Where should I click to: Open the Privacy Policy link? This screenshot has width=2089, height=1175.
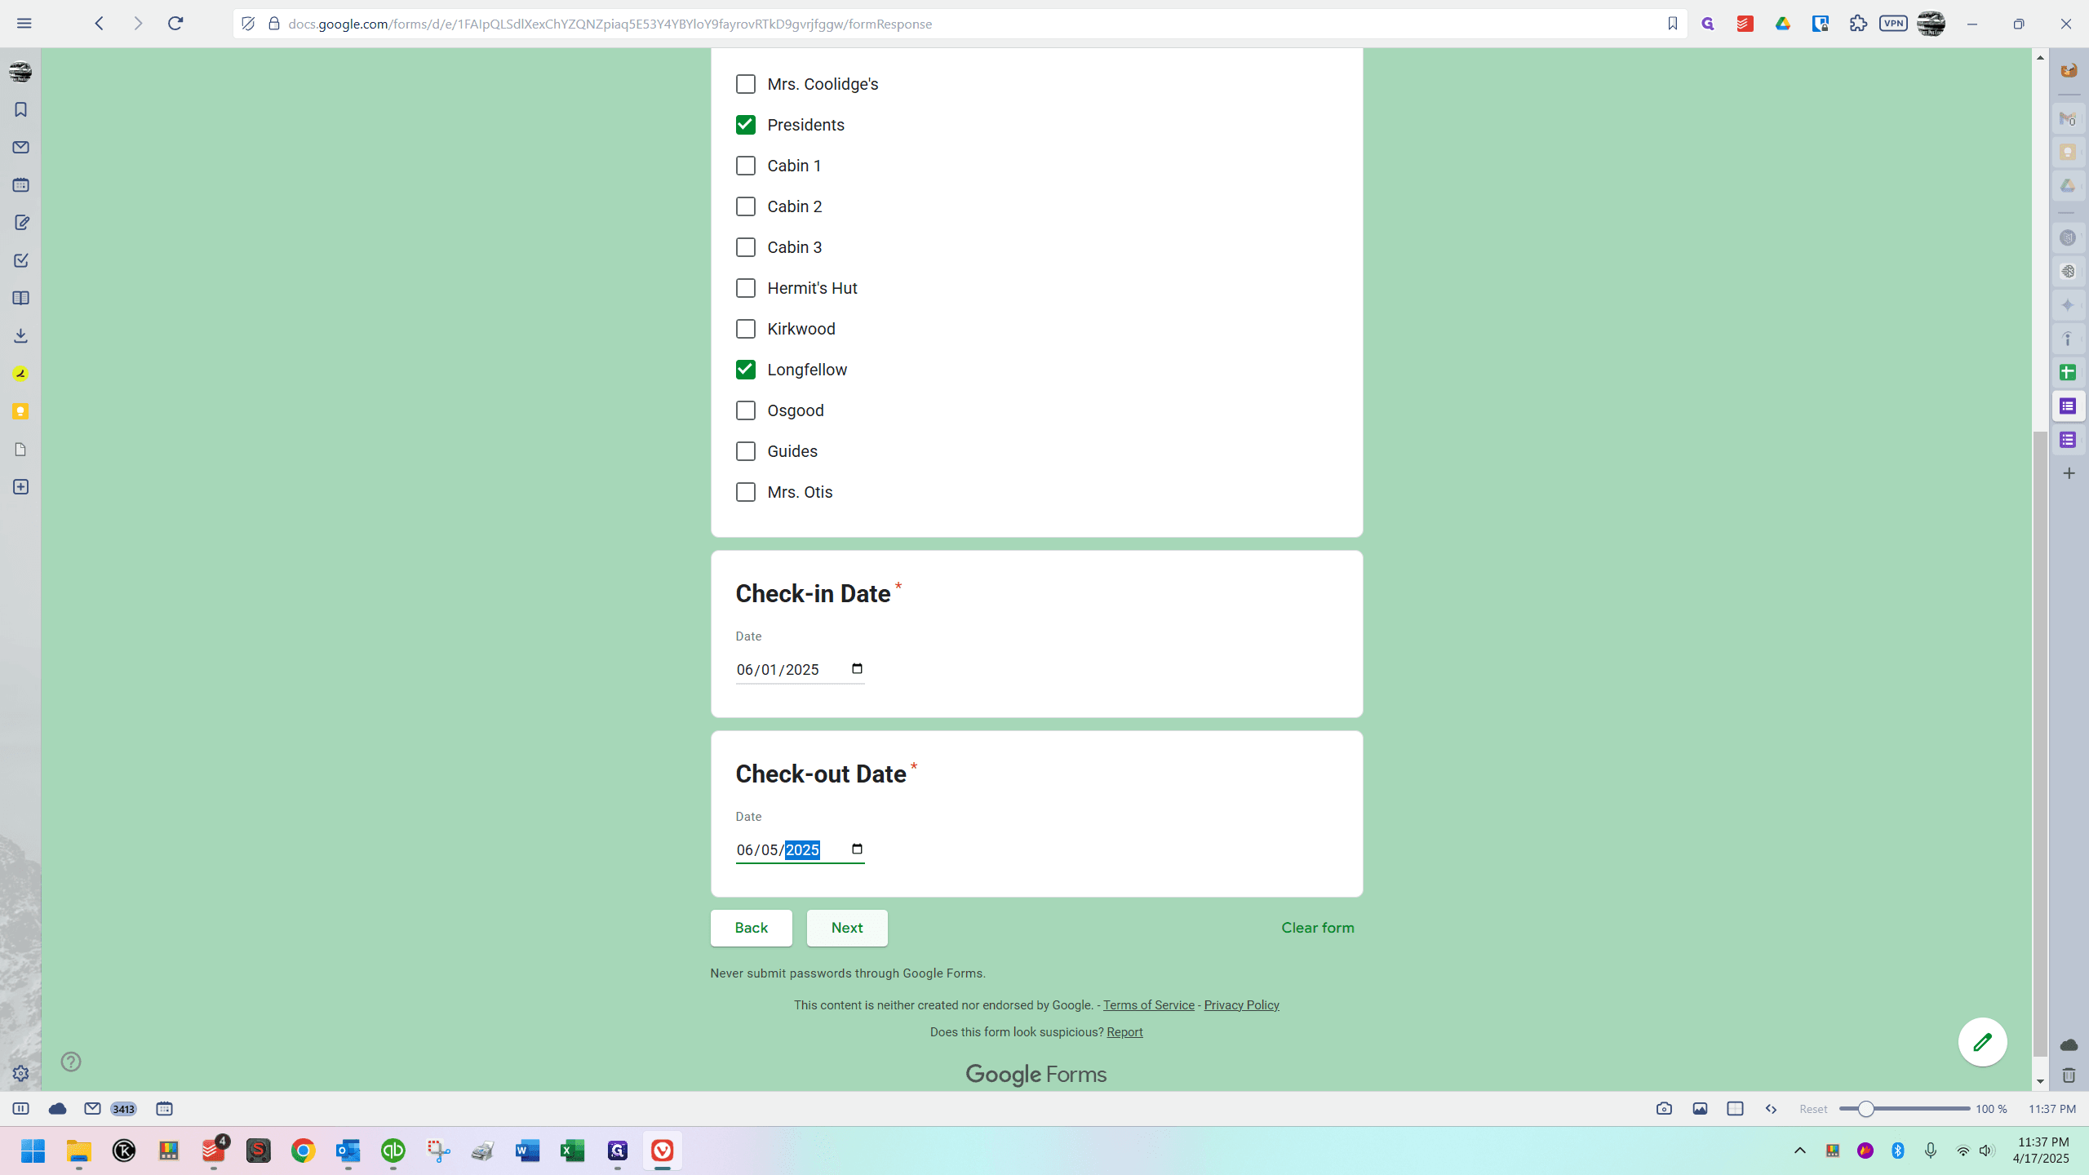pyautogui.click(x=1241, y=1005)
